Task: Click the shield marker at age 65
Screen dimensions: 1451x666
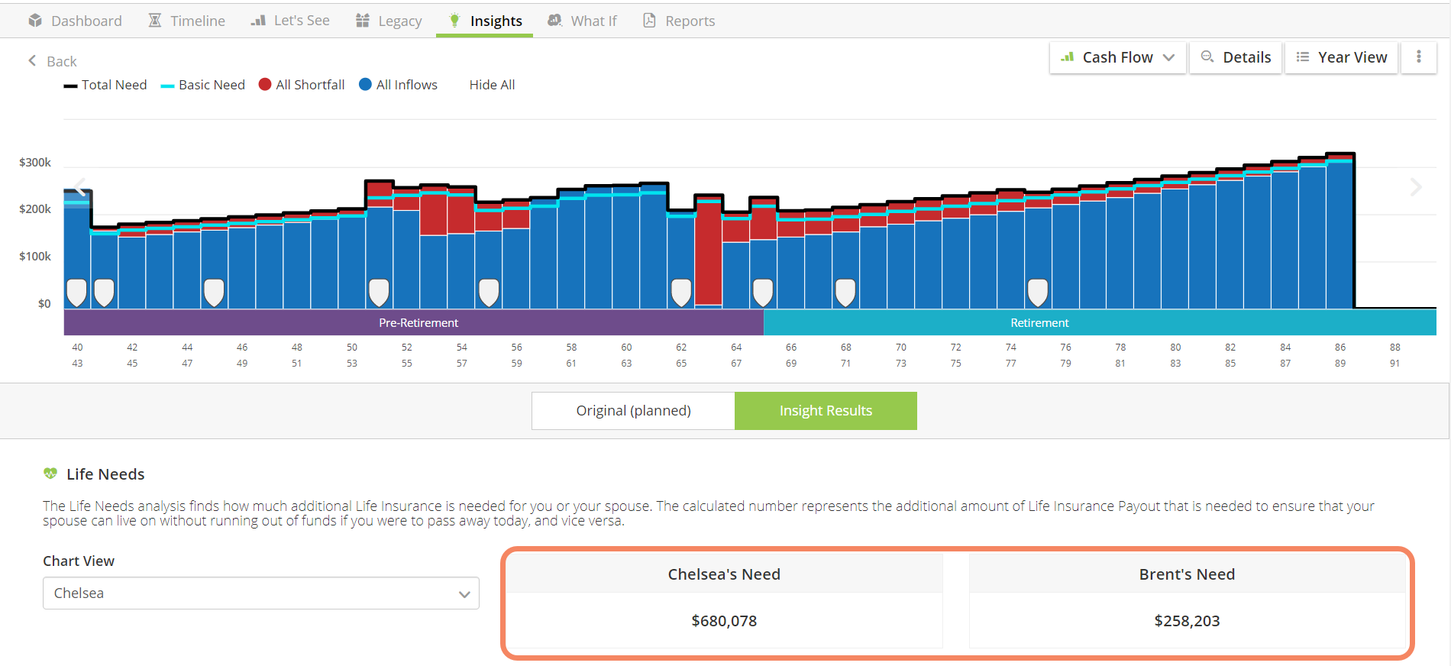Action: click(763, 293)
